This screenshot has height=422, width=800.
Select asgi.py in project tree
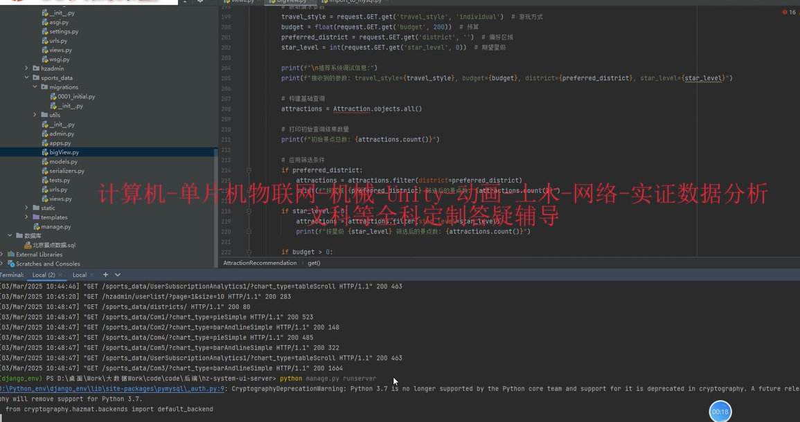pos(59,22)
